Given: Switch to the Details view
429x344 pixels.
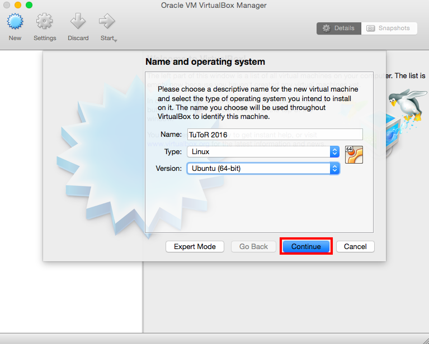Looking at the screenshot, I should coord(339,28).
